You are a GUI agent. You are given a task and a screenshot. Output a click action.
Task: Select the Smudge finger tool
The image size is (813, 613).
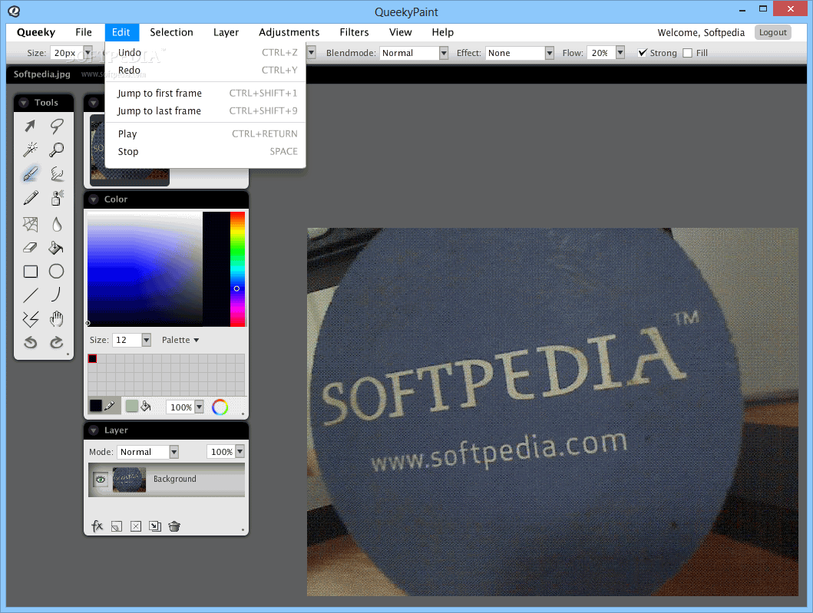[x=57, y=173]
